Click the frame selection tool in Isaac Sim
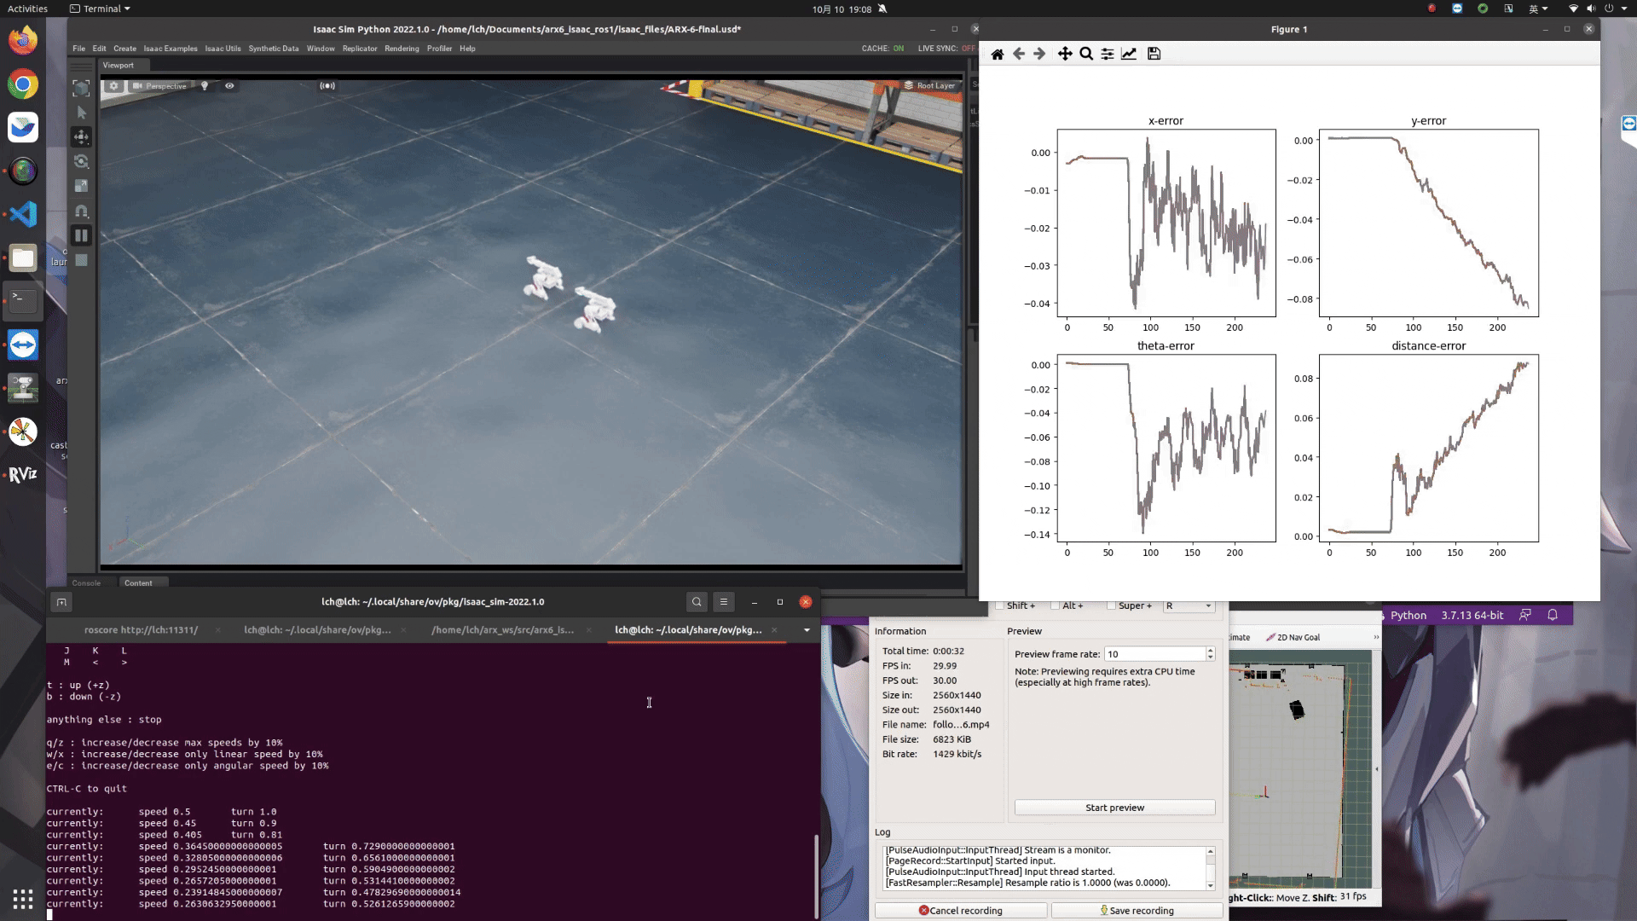The image size is (1637, 921). click(81, 88)
